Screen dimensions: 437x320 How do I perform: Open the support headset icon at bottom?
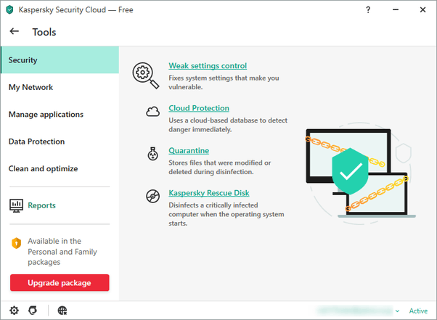[33, 311]
